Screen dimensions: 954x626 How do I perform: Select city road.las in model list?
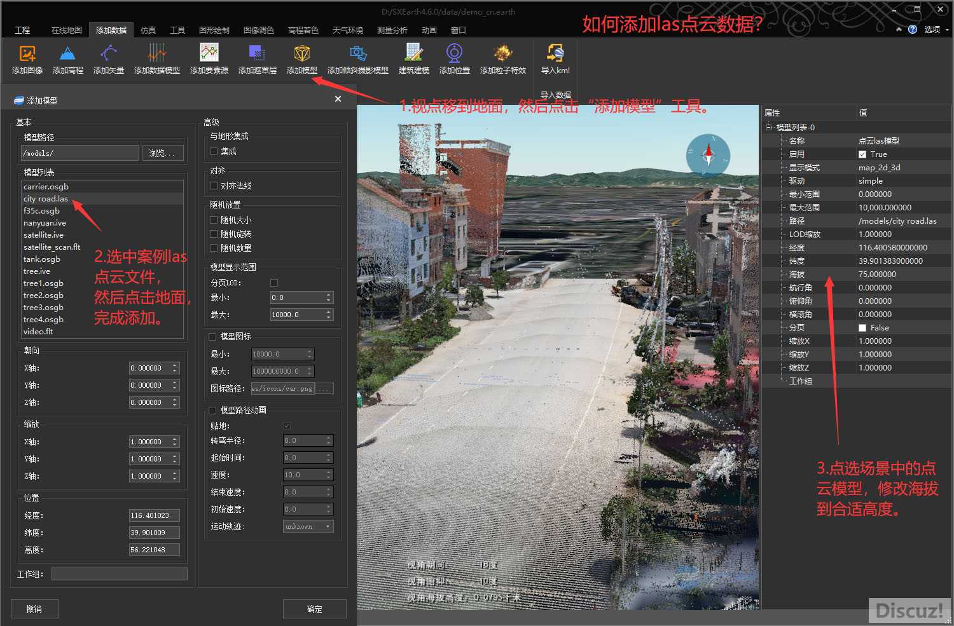click(x=102, y=199)
